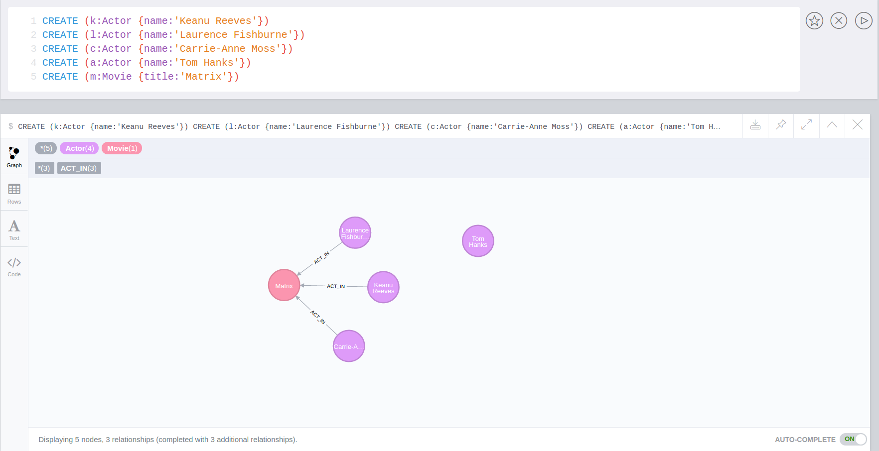Expand result frame to fullscreen

(x=807, y=125)
